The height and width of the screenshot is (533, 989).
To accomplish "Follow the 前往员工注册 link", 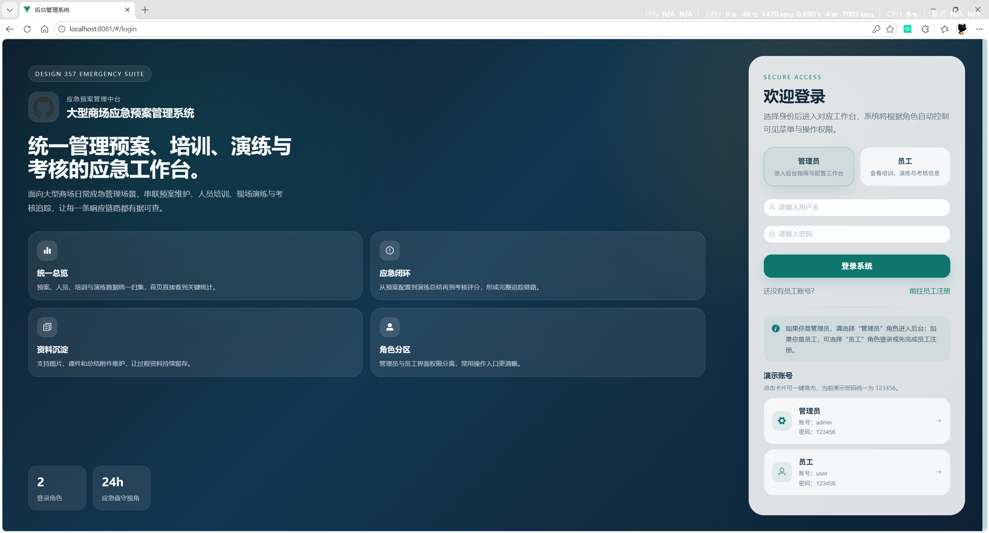I will coord(930,291).
